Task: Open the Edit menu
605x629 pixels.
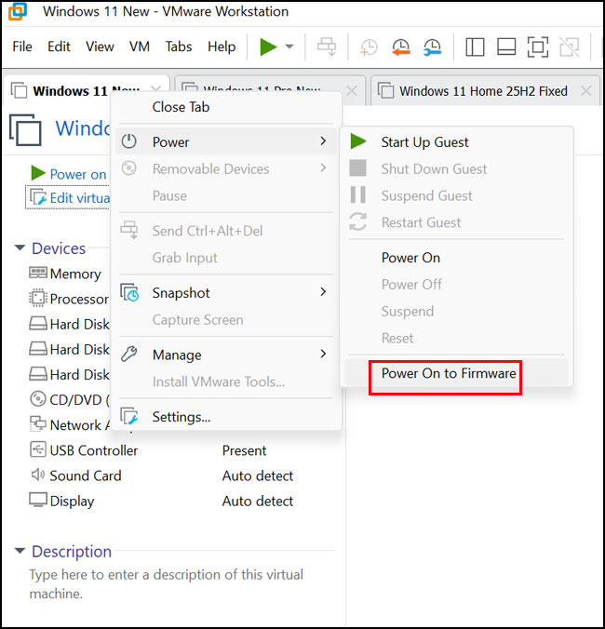Action: tap(59, 47)
